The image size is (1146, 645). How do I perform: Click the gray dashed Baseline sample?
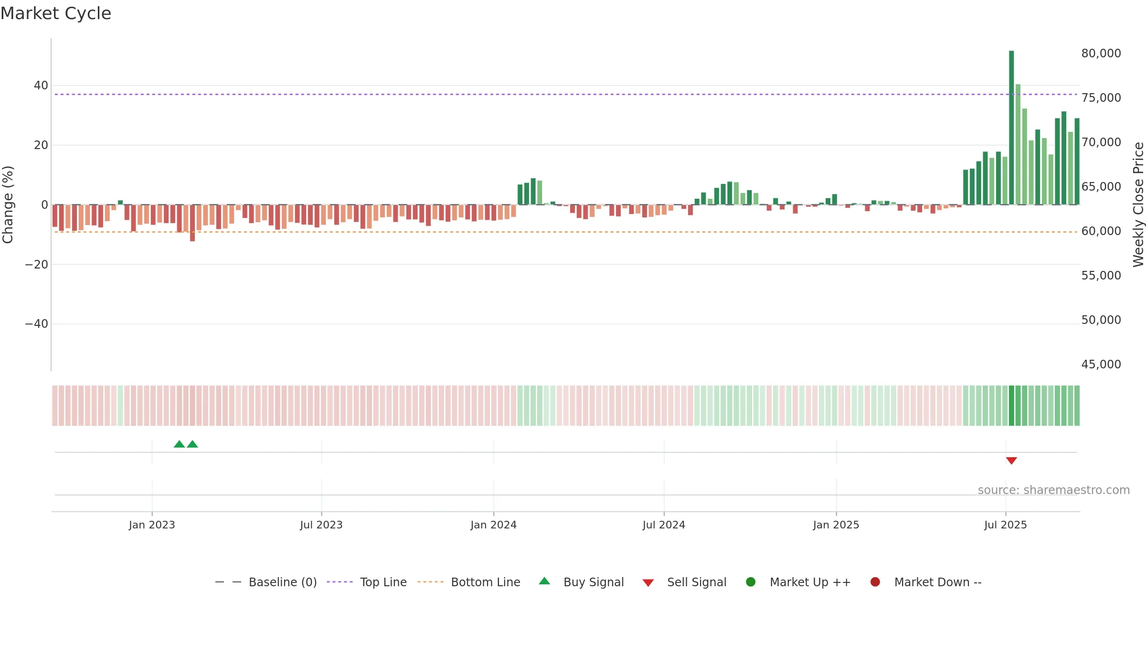coord(228,582)
